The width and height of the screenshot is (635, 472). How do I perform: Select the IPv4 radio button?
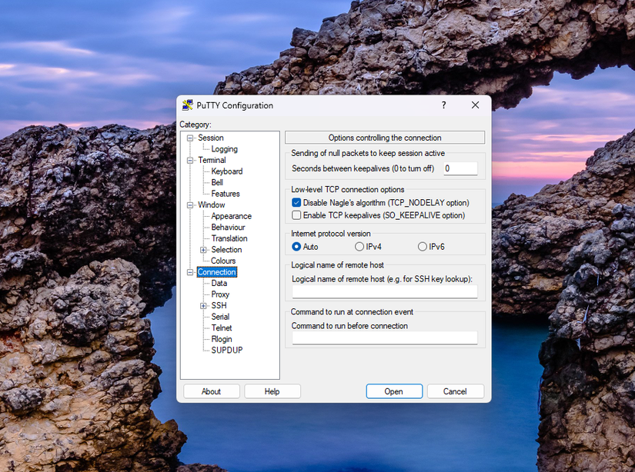(359, 246)
